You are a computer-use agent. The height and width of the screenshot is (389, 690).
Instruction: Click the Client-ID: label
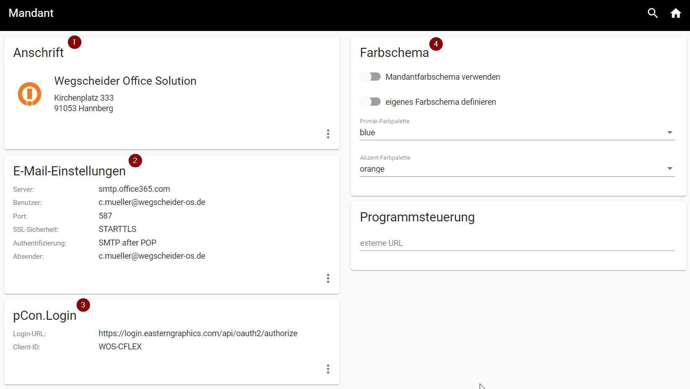point(27,347)
